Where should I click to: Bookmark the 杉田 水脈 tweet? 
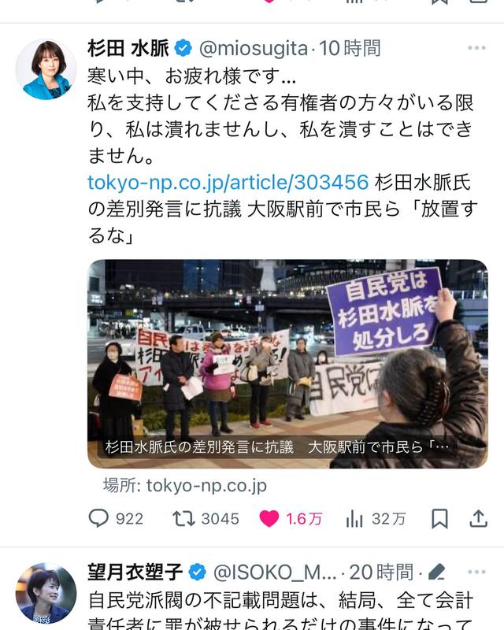point(439,519)
